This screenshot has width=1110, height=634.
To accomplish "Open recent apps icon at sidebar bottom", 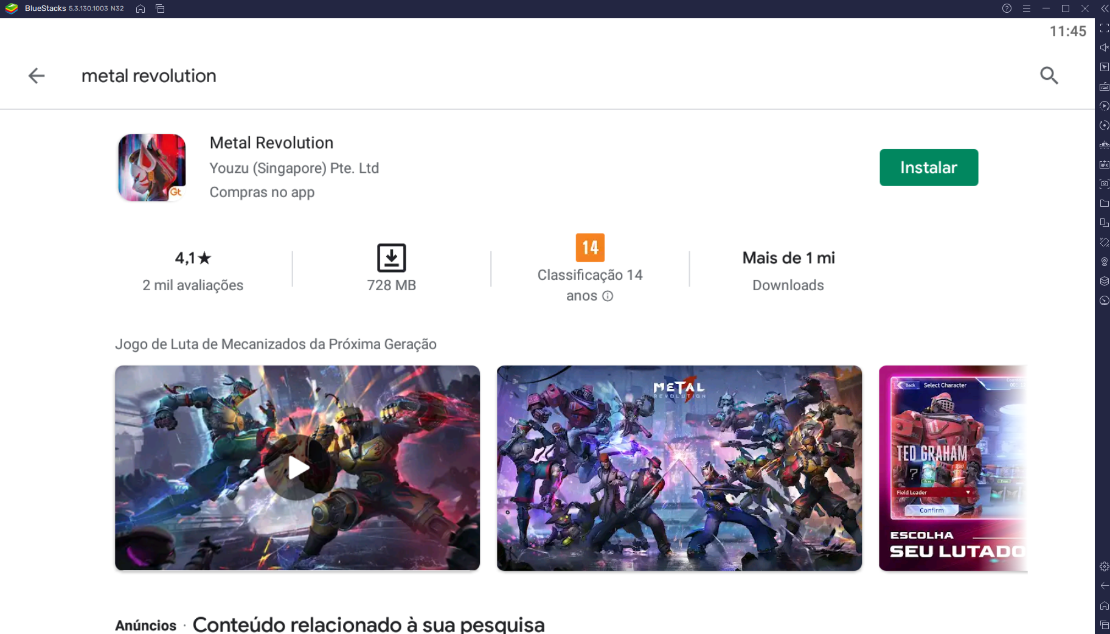I will [1104, 625].
